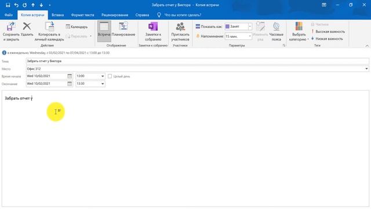Open the Параметры dialog launcher

tap(284, 45)
